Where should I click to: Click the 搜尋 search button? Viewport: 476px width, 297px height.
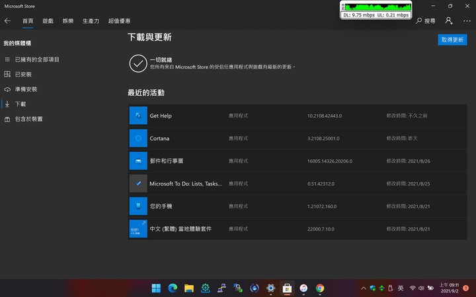pos(426,21)
